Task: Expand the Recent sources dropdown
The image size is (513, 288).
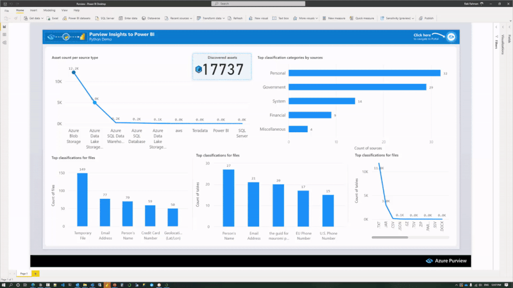Action: point(178,18)
